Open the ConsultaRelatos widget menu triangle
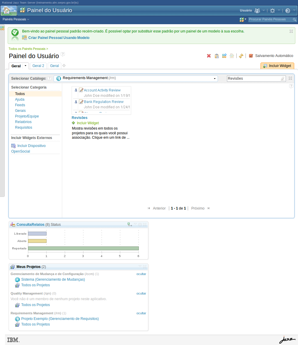The height and width of the screenshot is (345, 298). pyautogui.click(x=135, y=224)
